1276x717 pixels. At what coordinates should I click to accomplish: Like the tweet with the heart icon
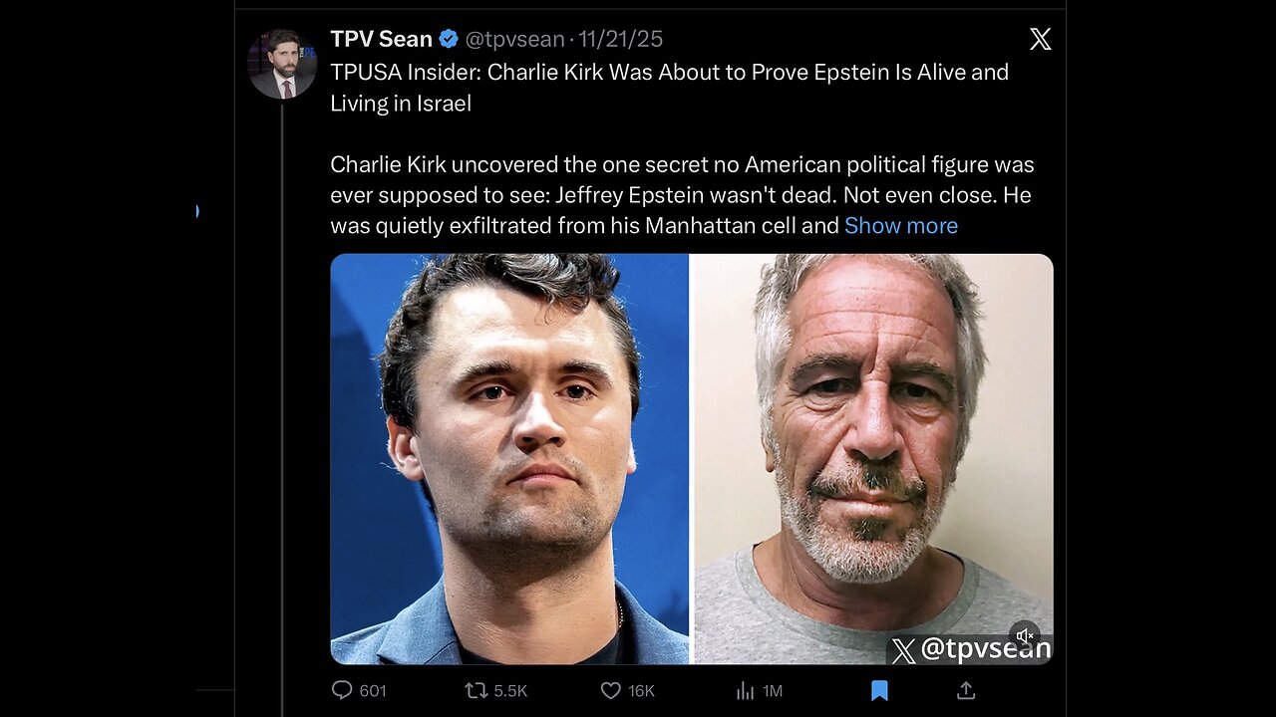click(611, 690)
